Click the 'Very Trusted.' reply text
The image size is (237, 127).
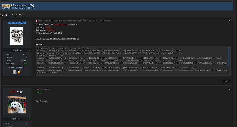click(41, 101)
